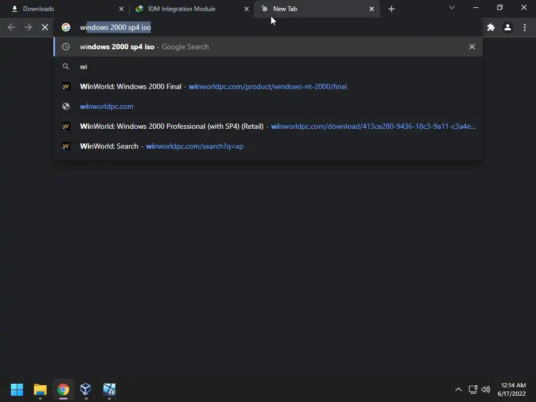Go forward to next page
Screen dimensions: 536x402
[x=28, y=27]
